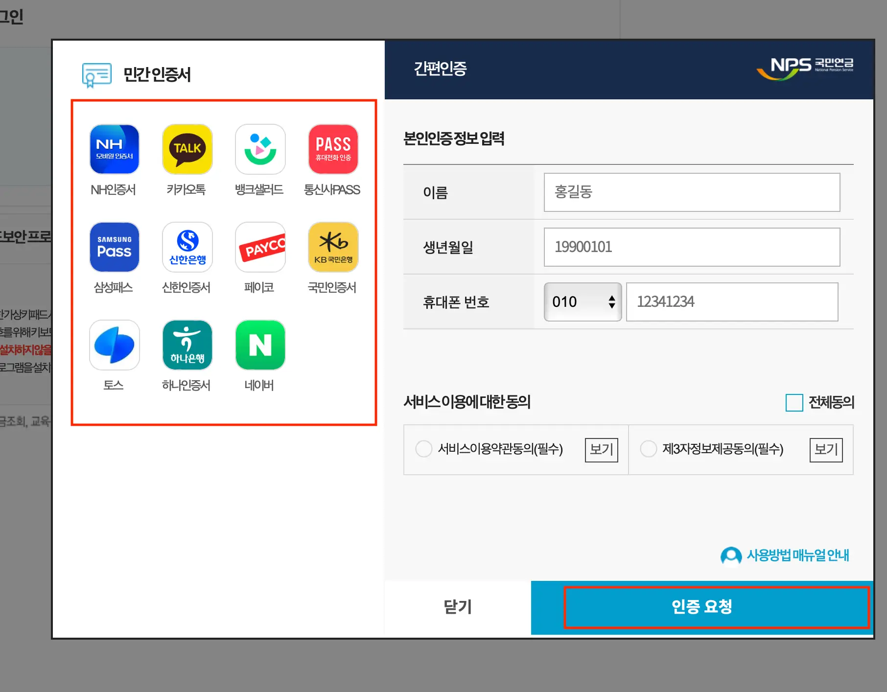
Task: Choose the 신한인증서 Shinhan bank icon
Action: pos(187,247)
